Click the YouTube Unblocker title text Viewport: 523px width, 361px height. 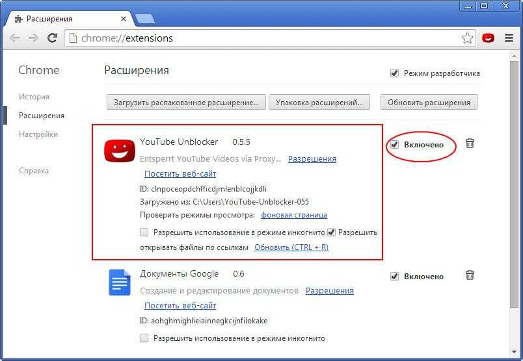pyautogui.click(x=179, y=142)
